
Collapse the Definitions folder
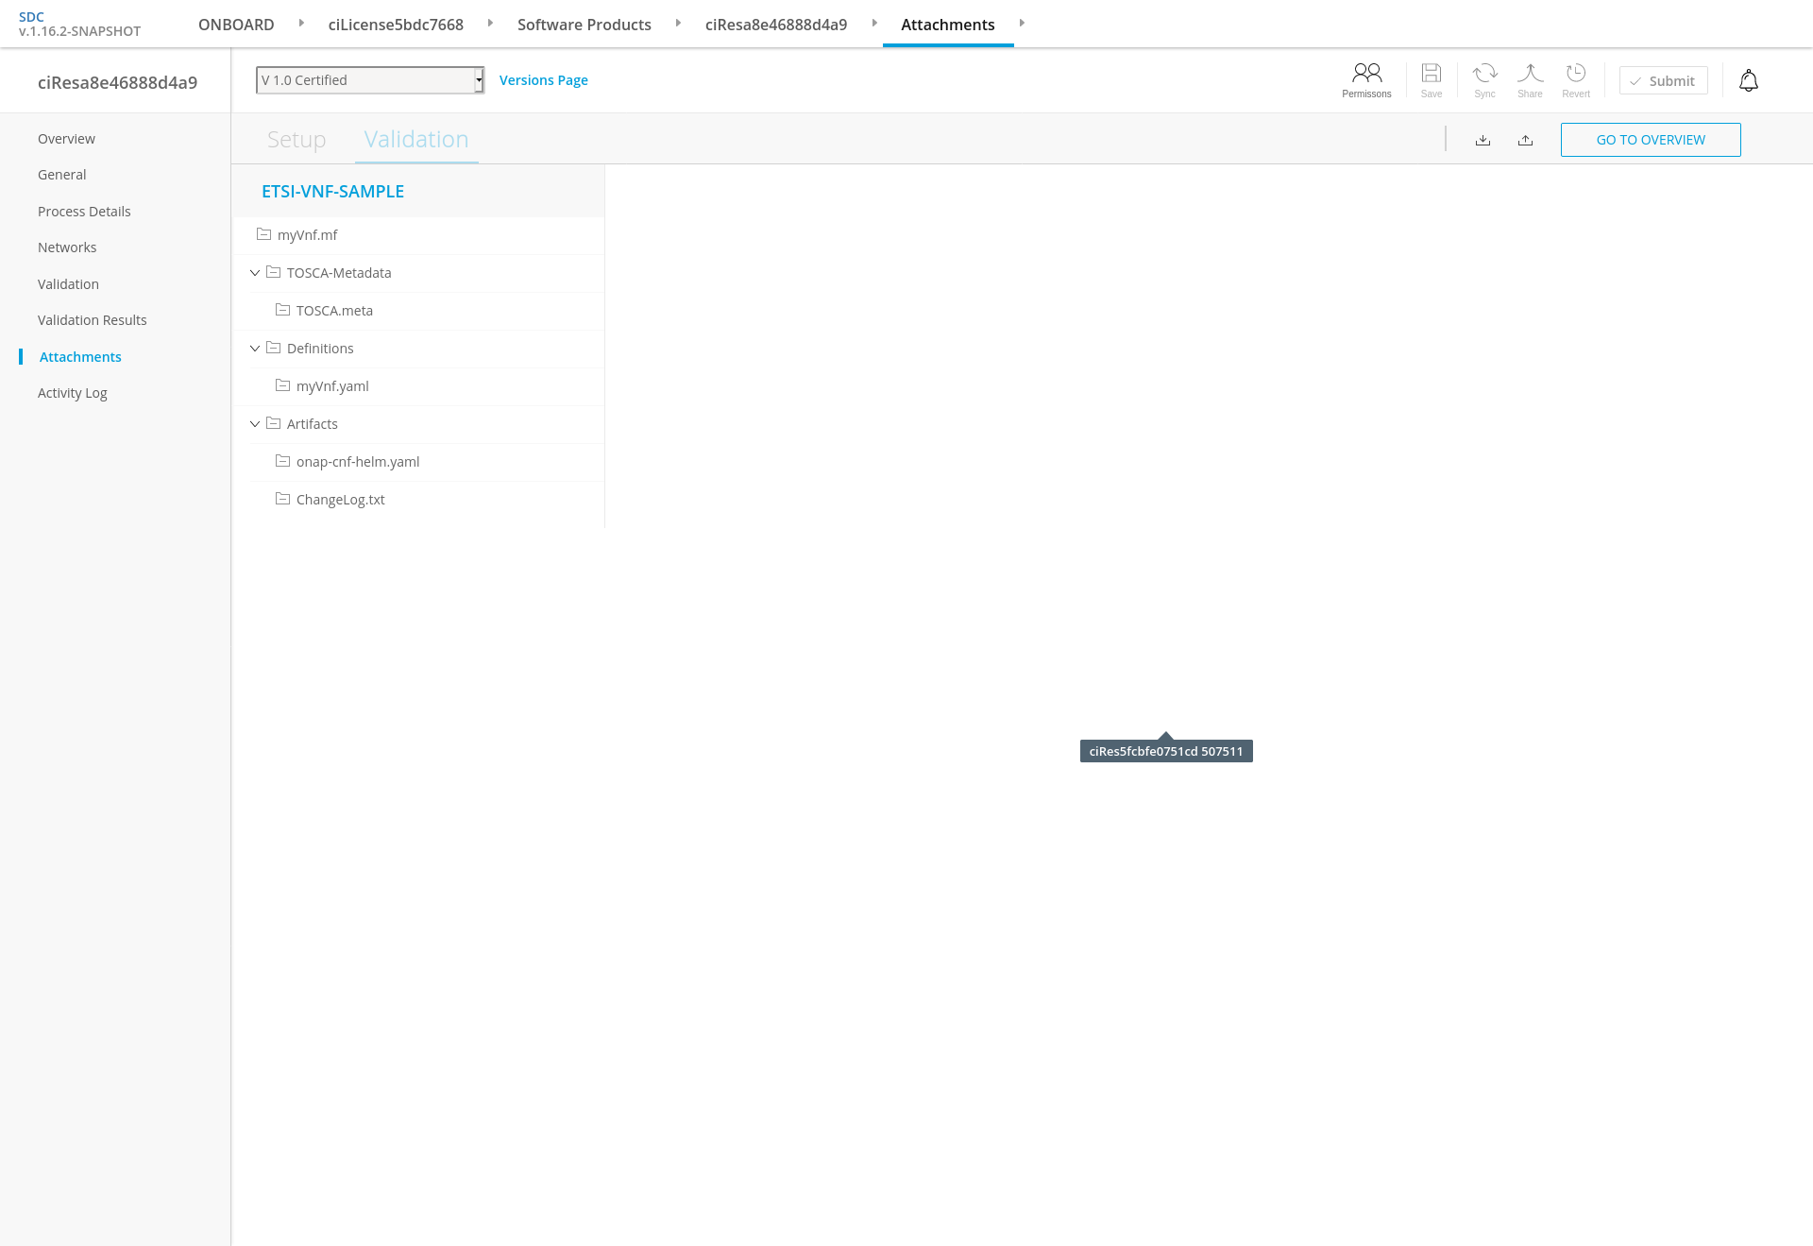click(255, 349)
